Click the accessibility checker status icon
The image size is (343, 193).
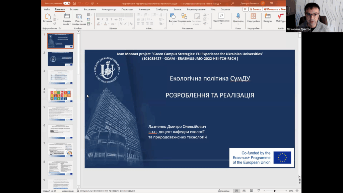(78, 191)
